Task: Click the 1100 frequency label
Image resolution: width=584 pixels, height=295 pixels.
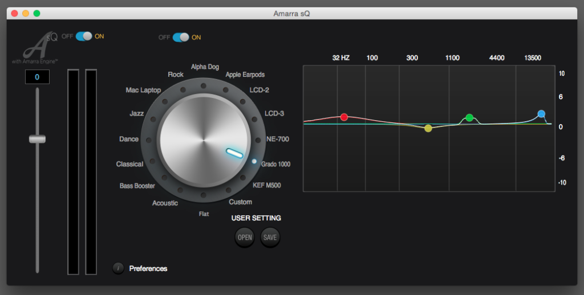Action: [x=452, y=58]
